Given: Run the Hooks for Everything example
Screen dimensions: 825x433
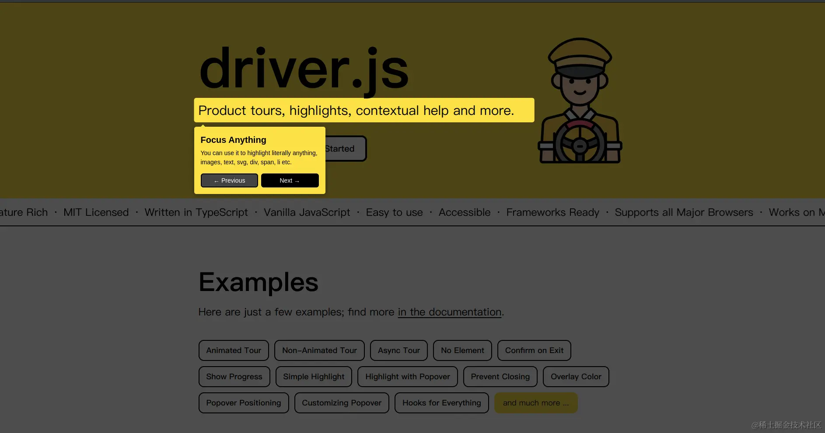Looking at the screenshot, I should coord(442,403).
